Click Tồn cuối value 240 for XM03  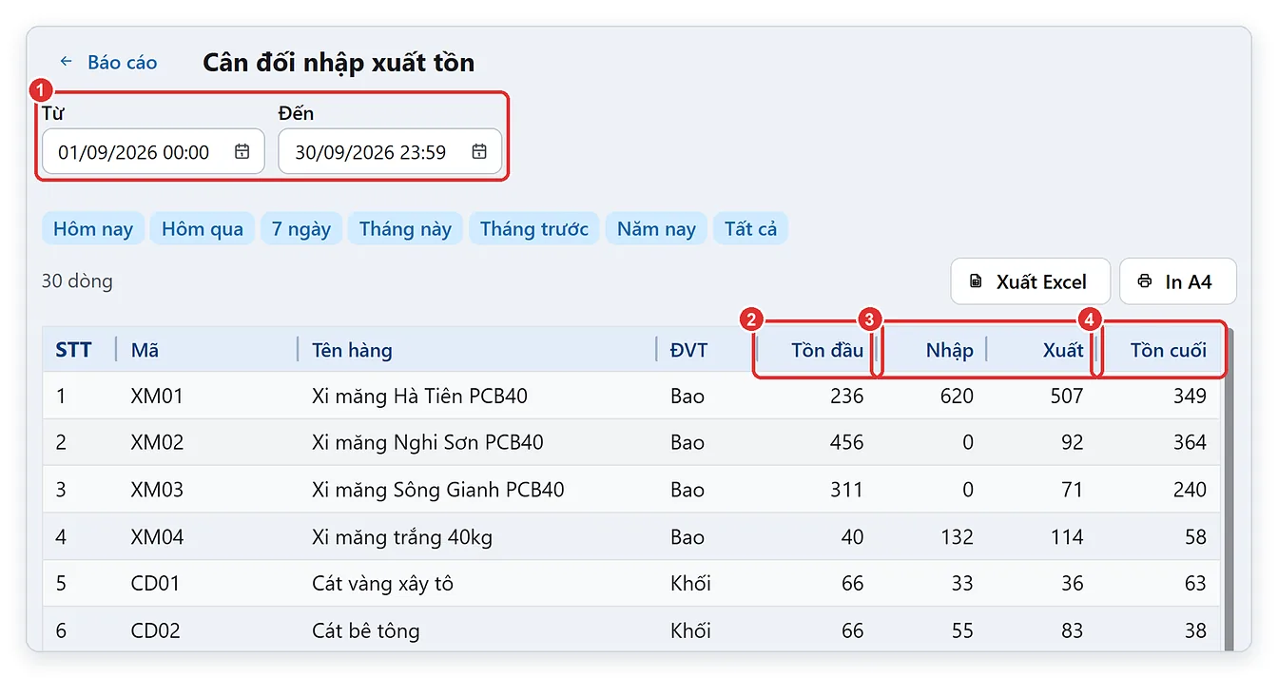pyautogui.click(x=1190, y=490)
